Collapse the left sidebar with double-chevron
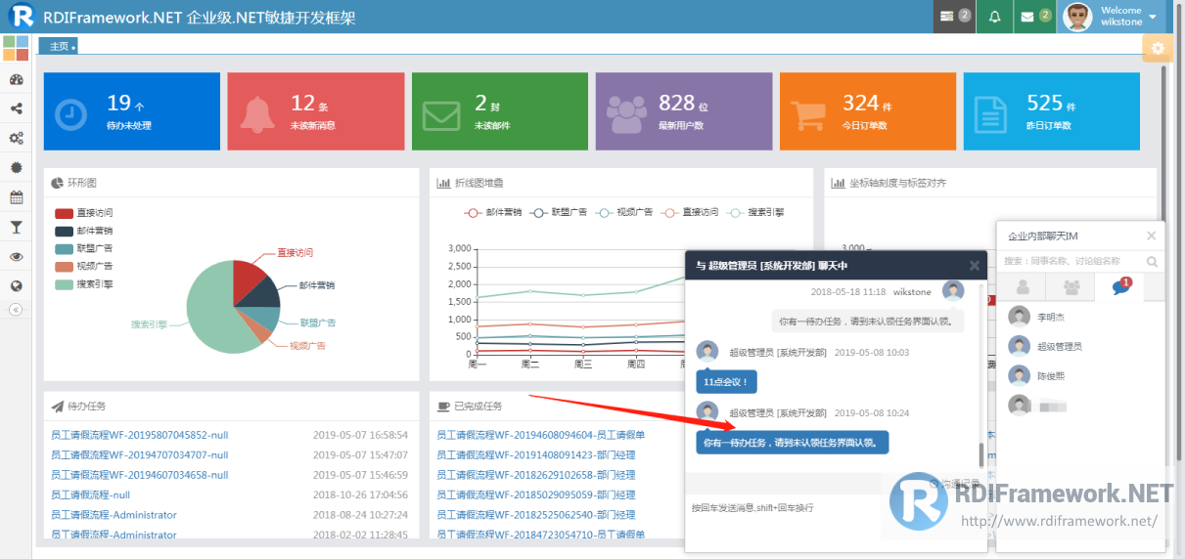This screenshot has height=559, width=1185. point(16,309)
